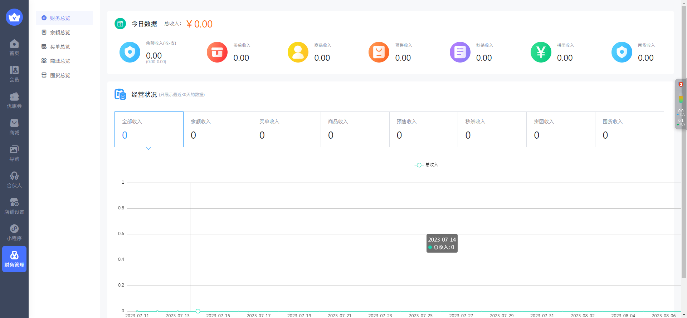Open the 会员 members section
The height and width of the screenshot is (318, 687).
pyautogui.click(x=14, y=74)
